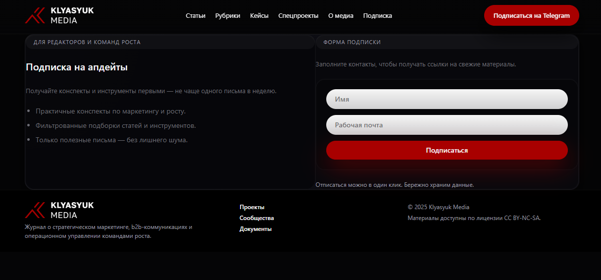601x280 pixels.
Task: Click text Получайте конспекты и инструменты первыми
Action: [151, 91]
